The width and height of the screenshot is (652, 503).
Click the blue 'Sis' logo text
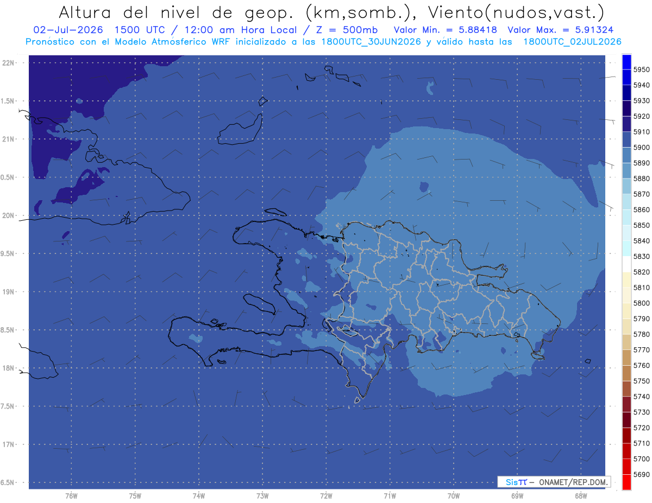point(511,482)
